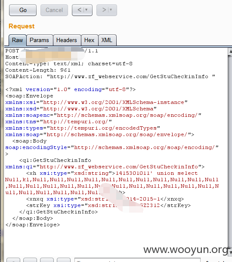Click the greyed-out Cancel button
This screenshot has height=262, width=232.
click(x=54, y=10)
